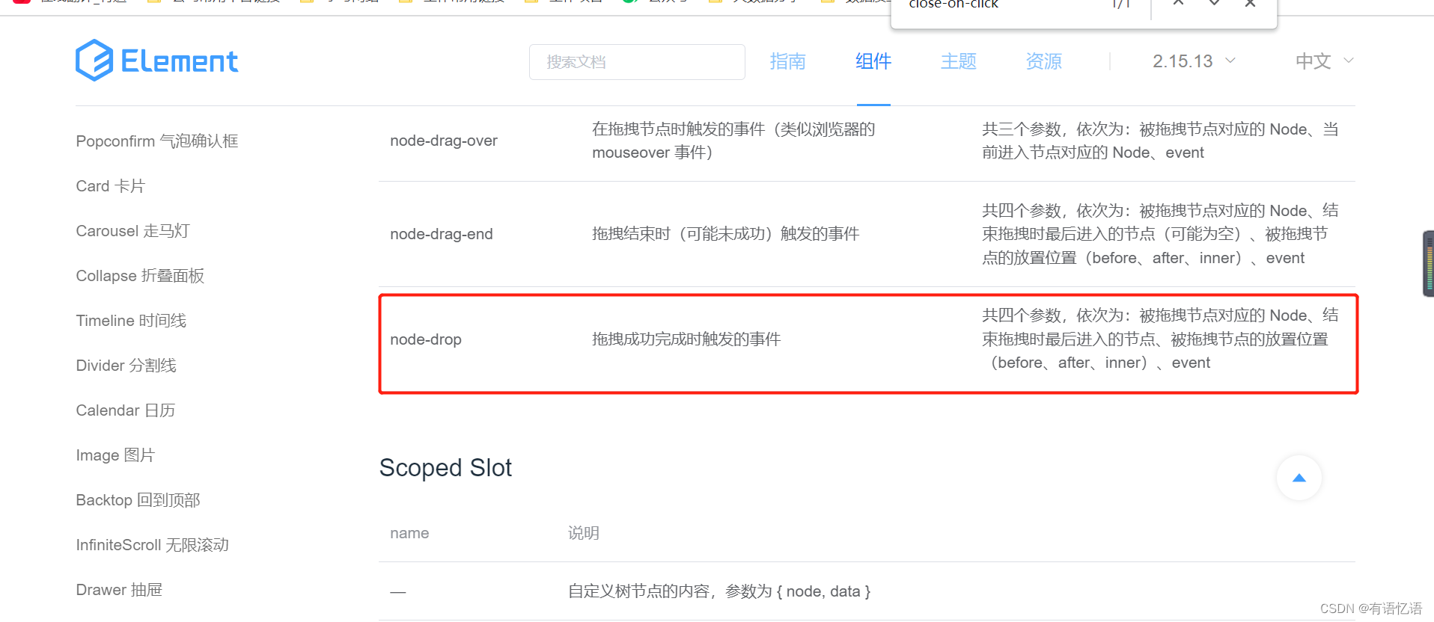This screenshot has height=622, width=1434.
Task: Expand the 2.15.13 version dropdown
Action: 1194,61
